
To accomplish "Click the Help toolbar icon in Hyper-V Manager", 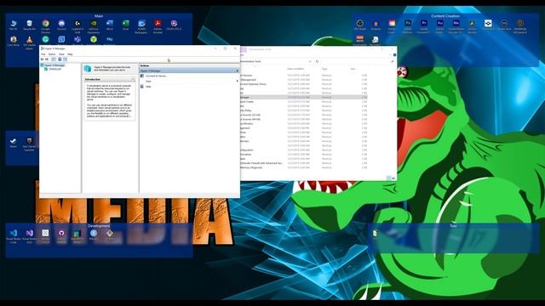I will tap(60, 59).
